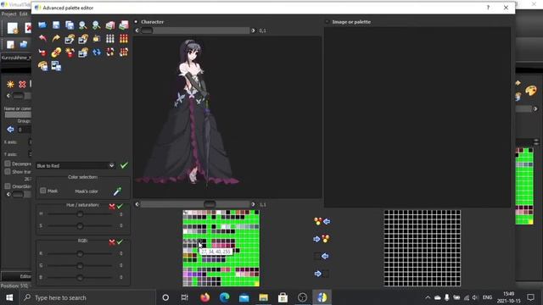Viewport: 543px width, 305px height.
Task: Confirm RGB changes with green check
Action: click(120, 241)
